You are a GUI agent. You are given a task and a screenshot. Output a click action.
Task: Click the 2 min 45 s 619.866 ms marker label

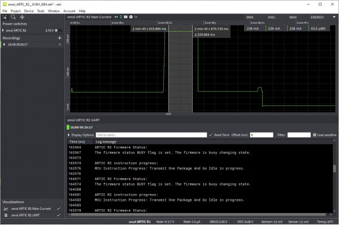click(x=149, y=29)
